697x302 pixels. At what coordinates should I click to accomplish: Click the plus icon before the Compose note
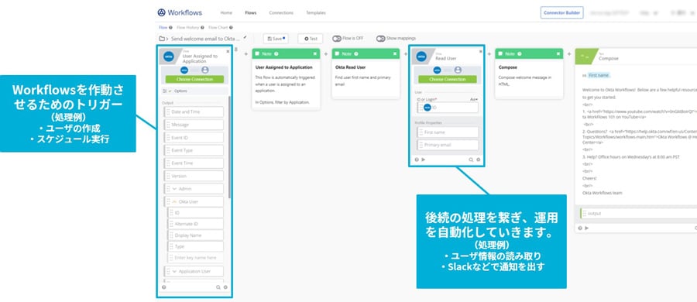(489, 53)
